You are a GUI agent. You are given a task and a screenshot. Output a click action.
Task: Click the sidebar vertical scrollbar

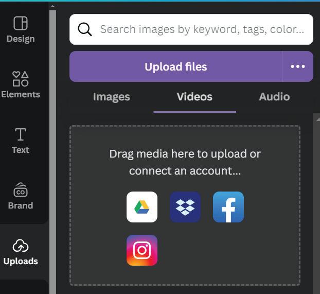click(52, 152)
